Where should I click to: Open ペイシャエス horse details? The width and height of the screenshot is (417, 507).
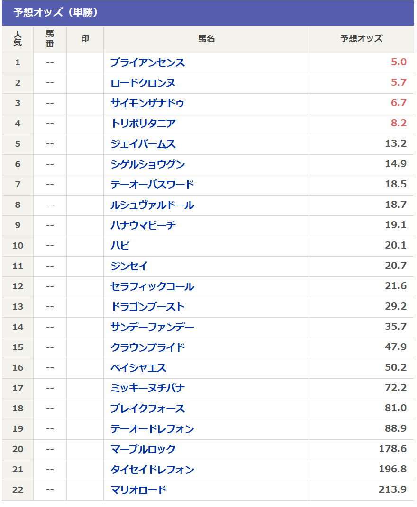[x=138, y=368]
